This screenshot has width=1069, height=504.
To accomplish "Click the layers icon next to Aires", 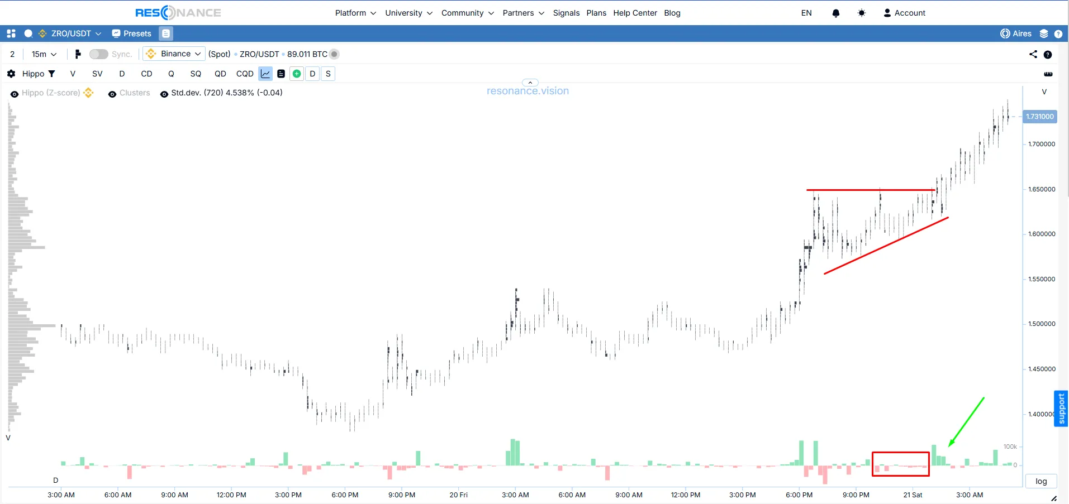I will (1044, 33).
